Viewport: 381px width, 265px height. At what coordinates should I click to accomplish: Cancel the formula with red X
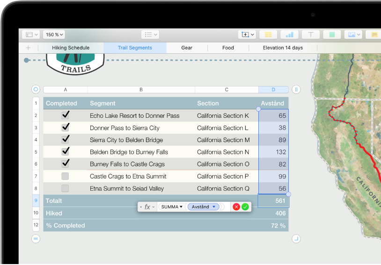tap(236, 207)
